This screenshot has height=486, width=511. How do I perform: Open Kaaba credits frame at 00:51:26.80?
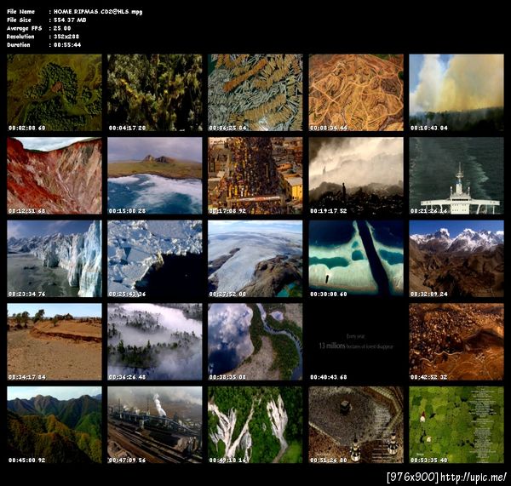pyautogui.click(x=356, y=425)
